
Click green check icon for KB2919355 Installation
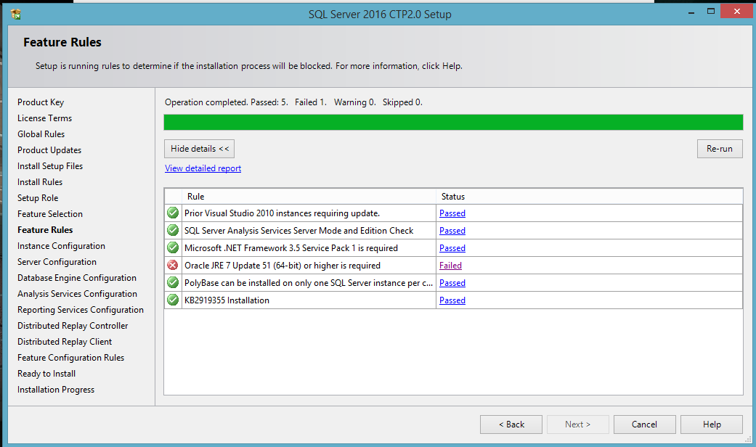[173, 300]
